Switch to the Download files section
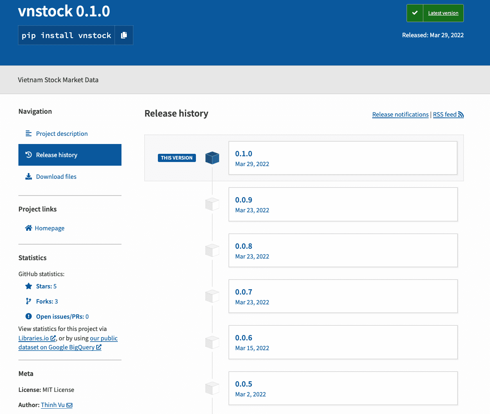The image size is (490, 414). tap(56, 176)
